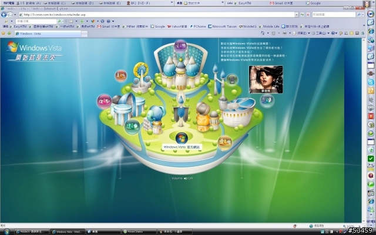Click the green bubble at lower left of island
The width and height of the screenshot is (376, 235).
pyautogui.click(x=132, y=126)
